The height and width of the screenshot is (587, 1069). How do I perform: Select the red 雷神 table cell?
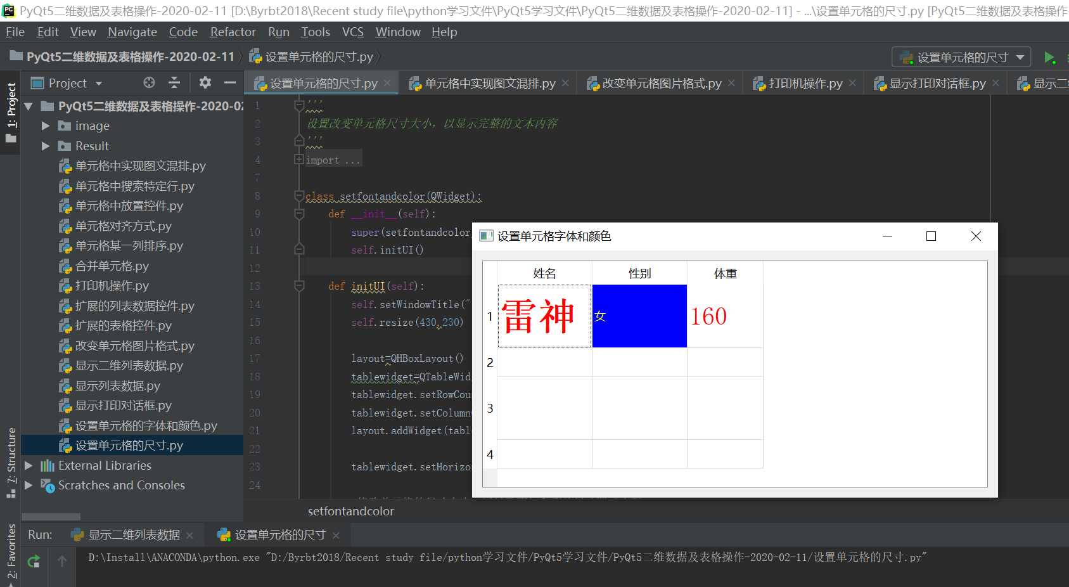(x=544, y=316)
